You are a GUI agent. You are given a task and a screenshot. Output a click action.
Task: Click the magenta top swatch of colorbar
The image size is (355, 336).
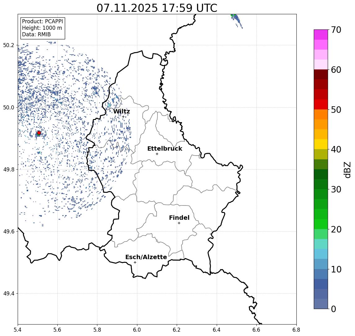click(x=321, y=35)
